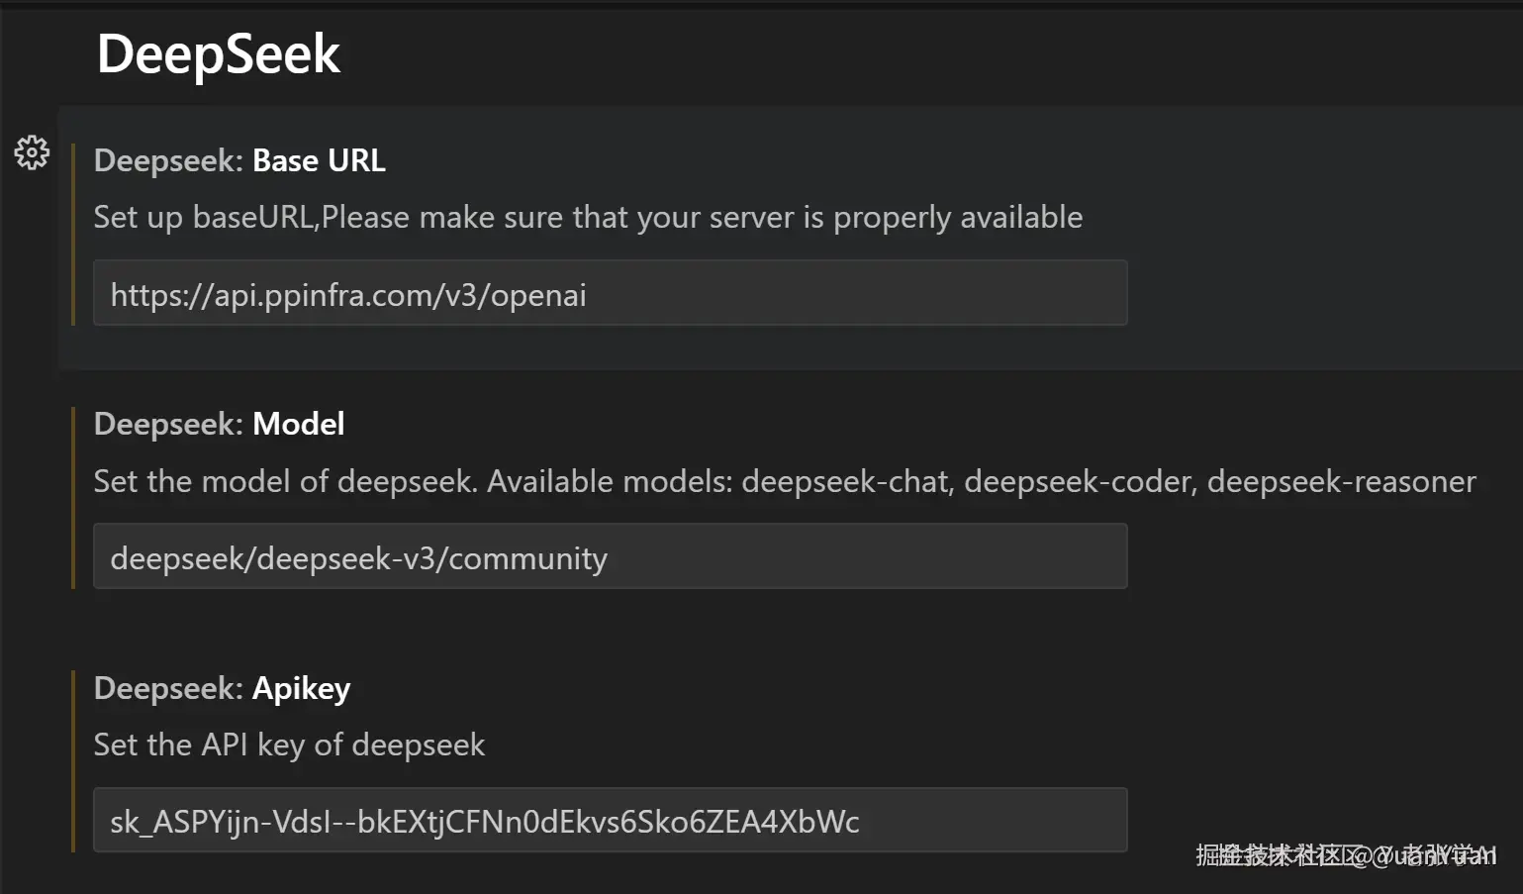Click the "Deepseek: Base URL" setting title
The width and height of the screenshot is (1523, 894).
click(x=239, y=160)
